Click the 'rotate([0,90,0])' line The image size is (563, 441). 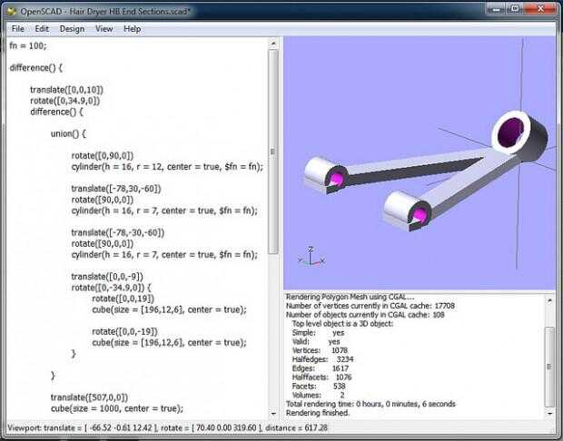pyautogui.click(x=103, y=155)
